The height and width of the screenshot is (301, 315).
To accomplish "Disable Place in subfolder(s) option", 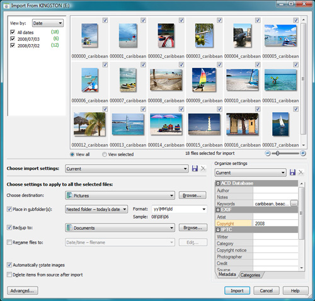I will point(9,209).
